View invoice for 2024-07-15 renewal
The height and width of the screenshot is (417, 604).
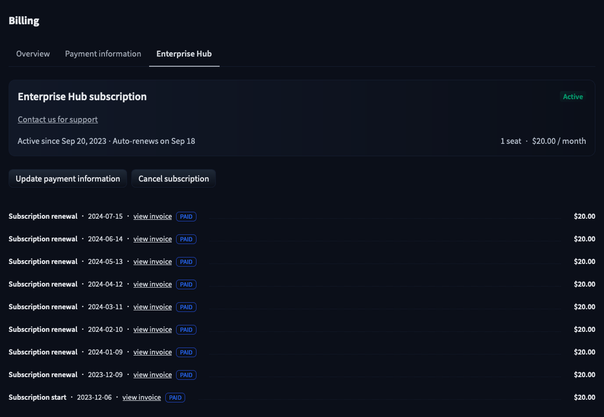pos(152,217)
